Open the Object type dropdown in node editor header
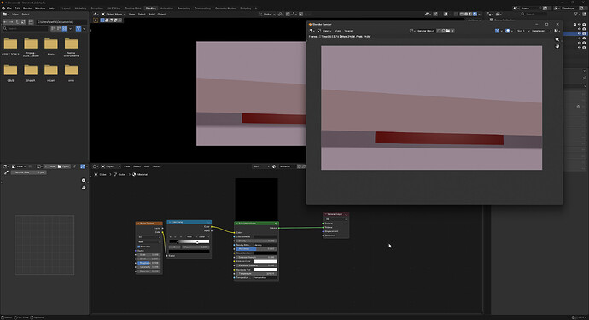The width and height of the screenshot is (589, 320). click(x=111, y=166)
